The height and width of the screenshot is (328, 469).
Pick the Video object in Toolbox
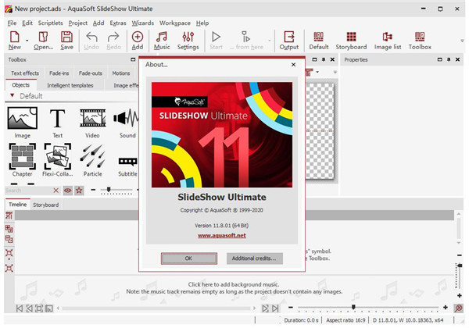coord(92,123)
